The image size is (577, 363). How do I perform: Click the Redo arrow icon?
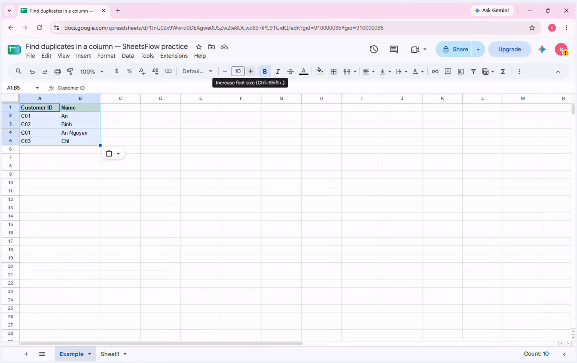click(45, 72)
